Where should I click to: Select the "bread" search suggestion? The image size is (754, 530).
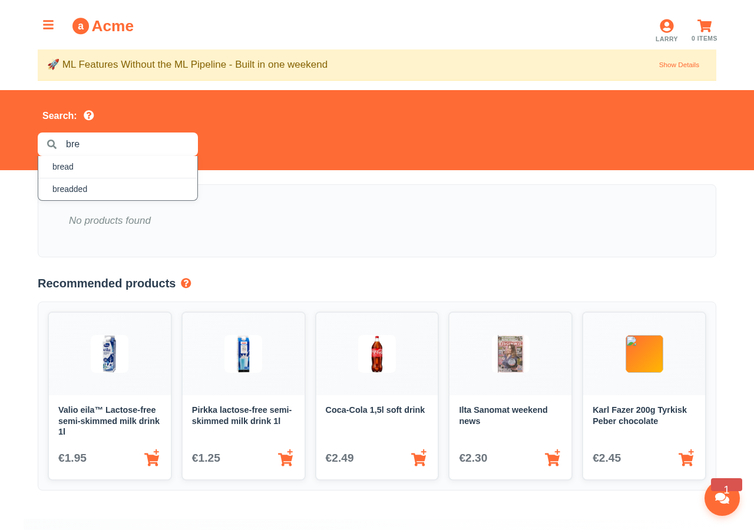point(63,167)
